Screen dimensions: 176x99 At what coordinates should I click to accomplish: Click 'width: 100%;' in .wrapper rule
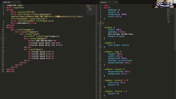click(115, 30)
